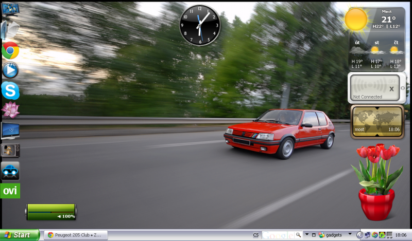Open the Start menu
Screen dimensions: 412x241
point(20,235)
